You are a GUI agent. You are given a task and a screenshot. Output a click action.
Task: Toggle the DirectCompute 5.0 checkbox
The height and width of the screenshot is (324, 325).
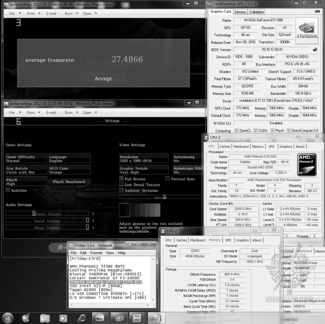(289, 130)
